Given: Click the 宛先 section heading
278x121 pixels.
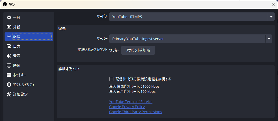Looking at the screenshot, I should [x=62, y=29].
